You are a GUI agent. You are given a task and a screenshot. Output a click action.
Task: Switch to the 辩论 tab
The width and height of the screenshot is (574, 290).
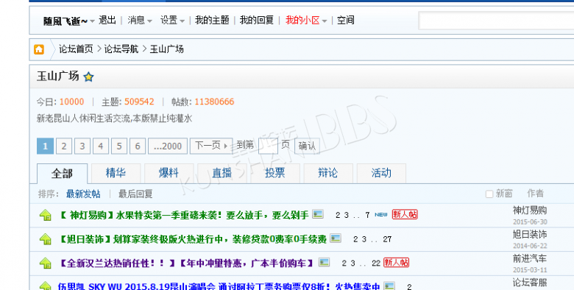pos(328,173)
